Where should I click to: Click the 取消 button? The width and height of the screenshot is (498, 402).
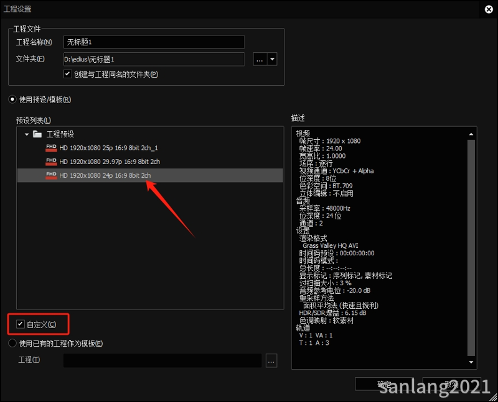coord(452,384)
